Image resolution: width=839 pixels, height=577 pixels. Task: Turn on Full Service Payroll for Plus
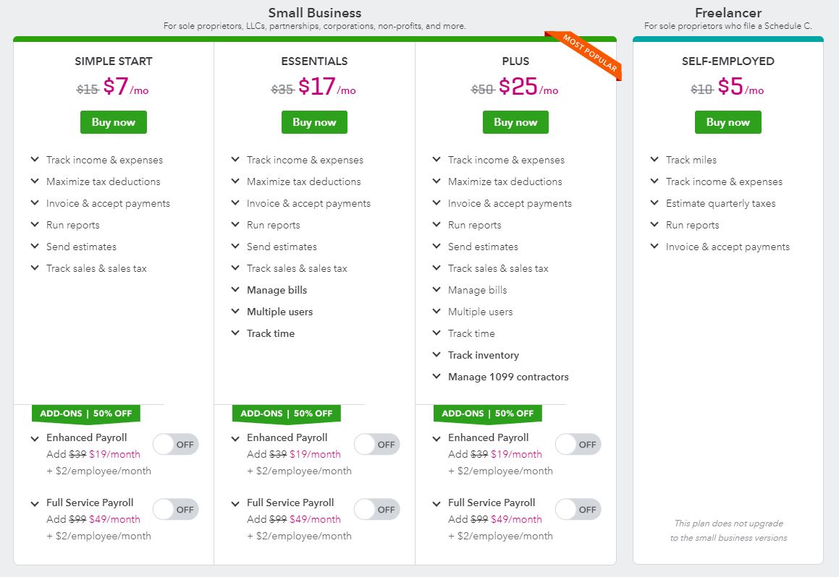578,510
